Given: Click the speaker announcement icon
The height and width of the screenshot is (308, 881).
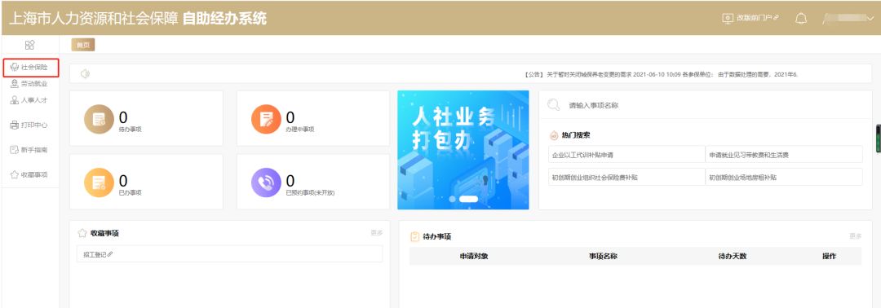Looking at the screenshot, I should coord(85,73).
